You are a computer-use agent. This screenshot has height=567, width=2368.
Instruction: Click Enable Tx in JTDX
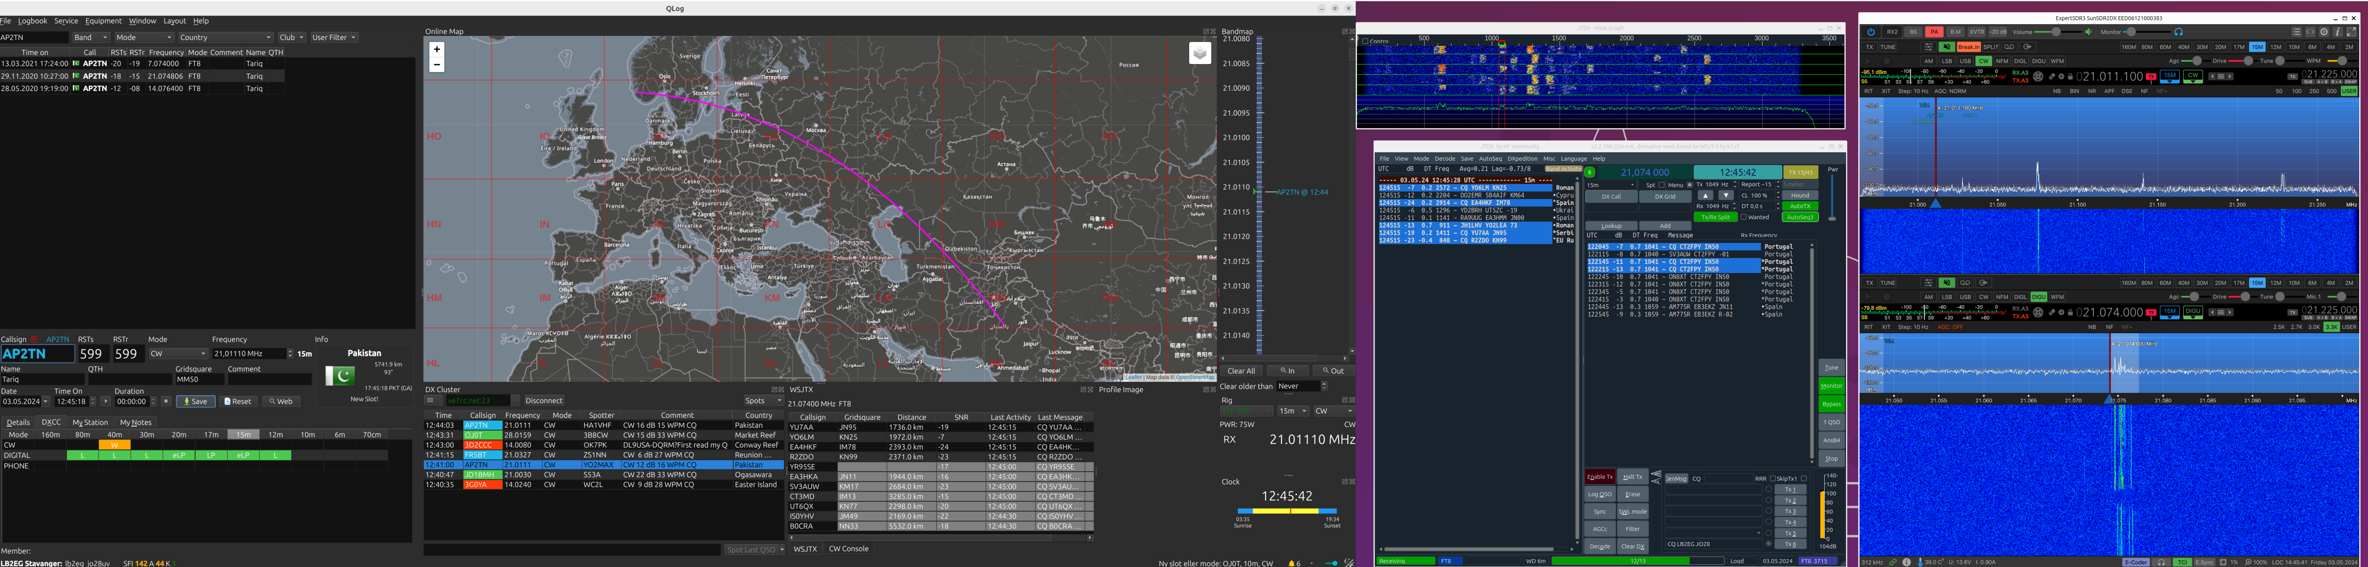pos(1601,477)
